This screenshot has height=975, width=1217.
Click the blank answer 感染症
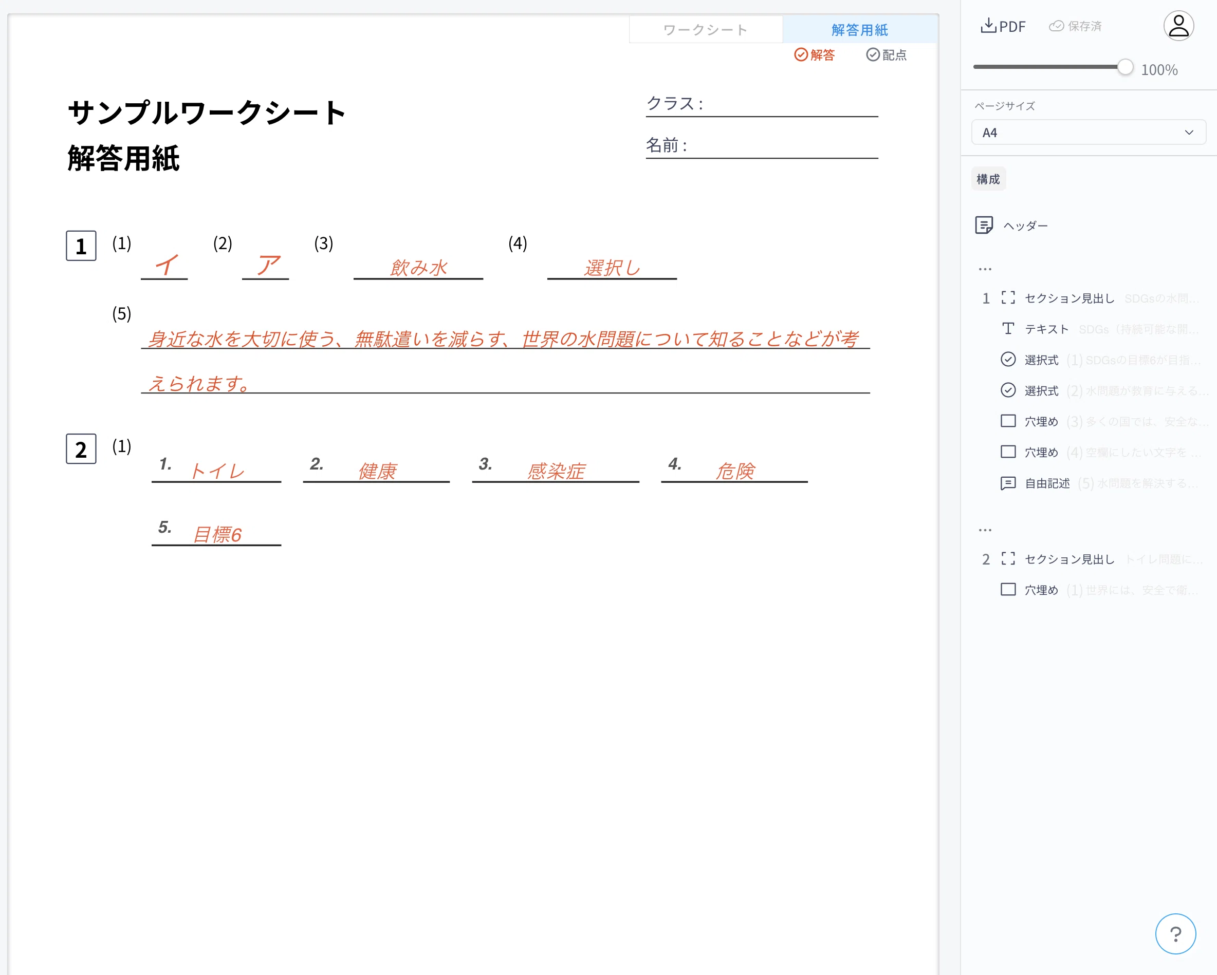click(556, 471)
